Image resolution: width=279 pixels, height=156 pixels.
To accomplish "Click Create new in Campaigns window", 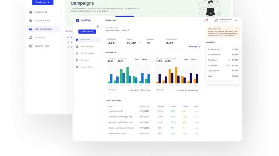I will coord(43,2).
